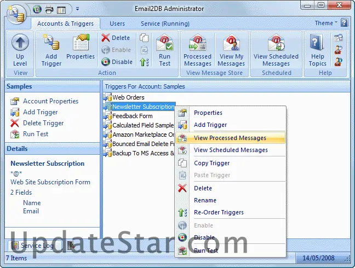Click Delete in the ribbon Action group
This screenshot has width=355, height=268.
pyautogui.click(x=116, y=38)
